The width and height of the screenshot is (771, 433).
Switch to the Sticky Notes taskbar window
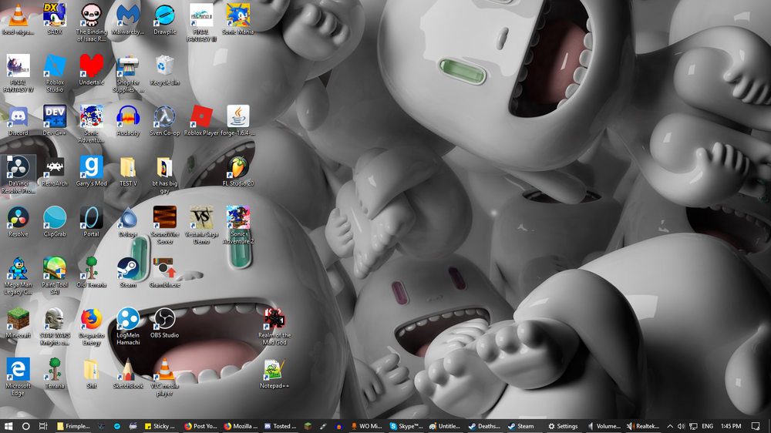[159, 426]
